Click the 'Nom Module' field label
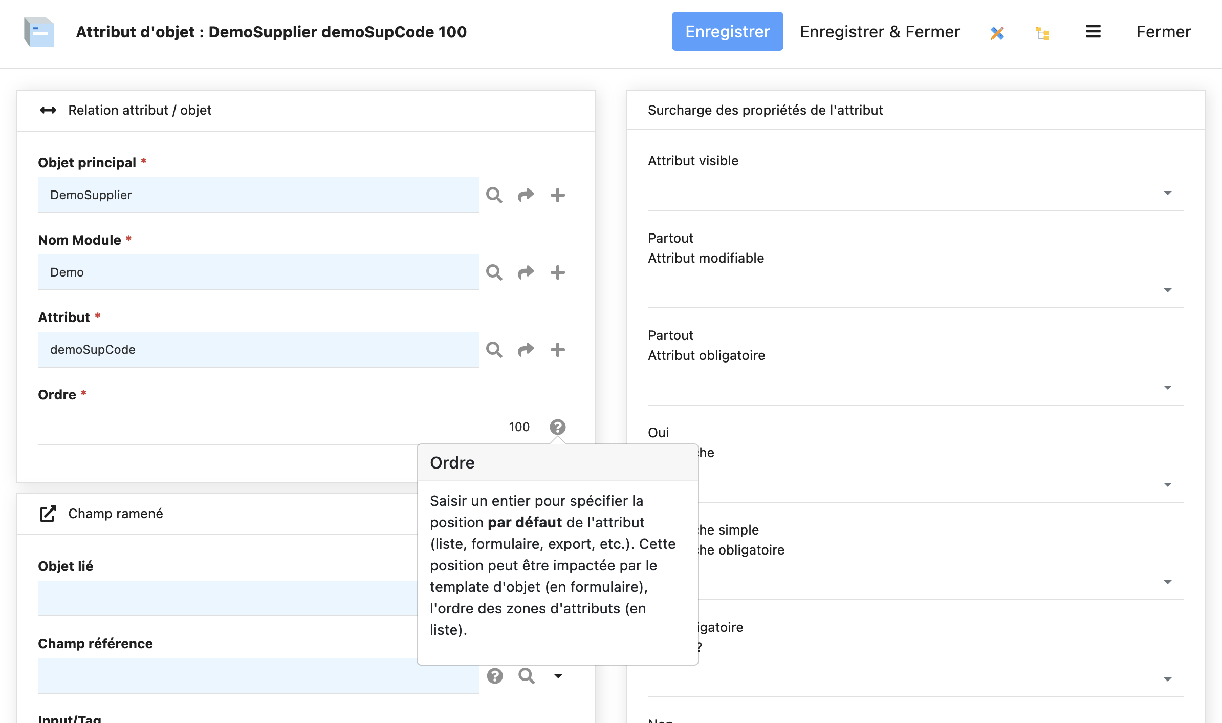 tap(79, 240)
